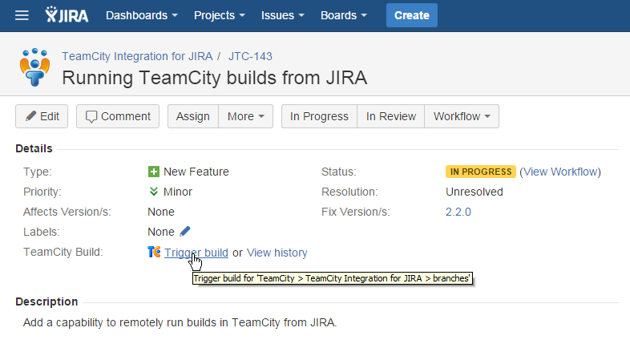Expand the More actions dropdown
Screen dimensions: 630x352
pyautogui.click(x=245, y=116)
